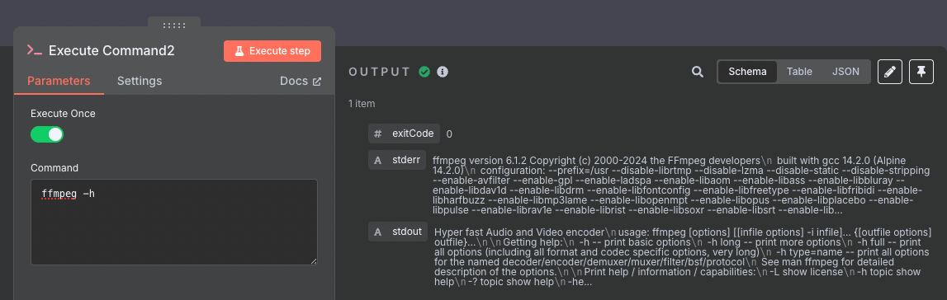Open the Docs link
The image size is (947, 300).
click(x=301, y=81)
